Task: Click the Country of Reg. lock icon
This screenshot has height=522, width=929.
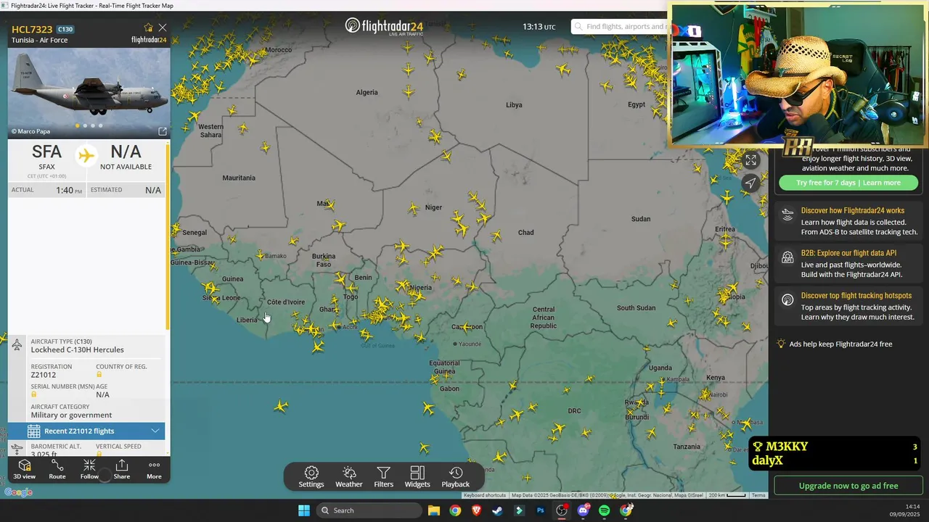Action: tap(99, 375)
